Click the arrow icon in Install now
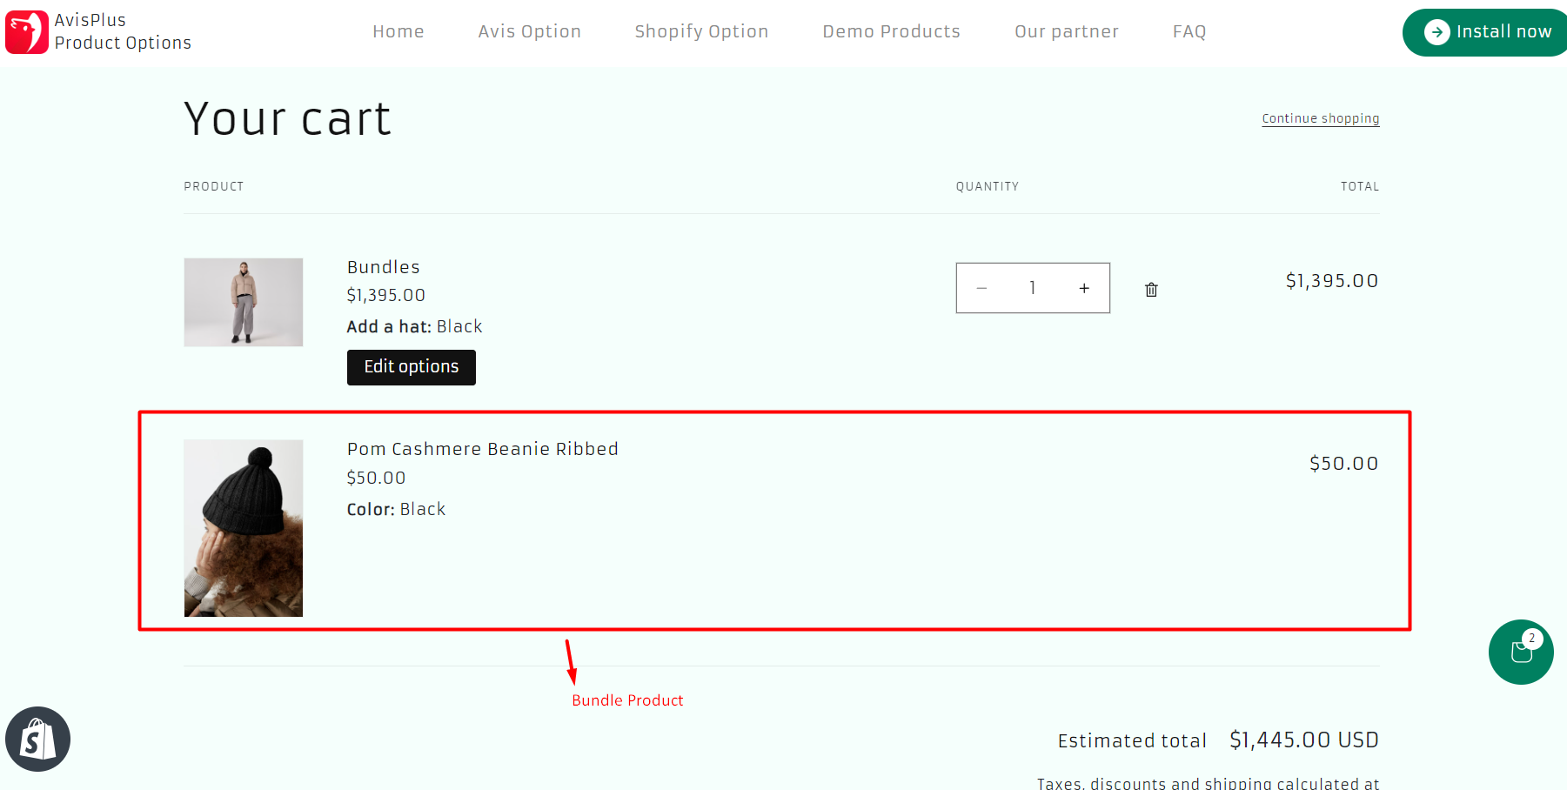The width and height of the screenshot is (1567, 790). 1436,32
